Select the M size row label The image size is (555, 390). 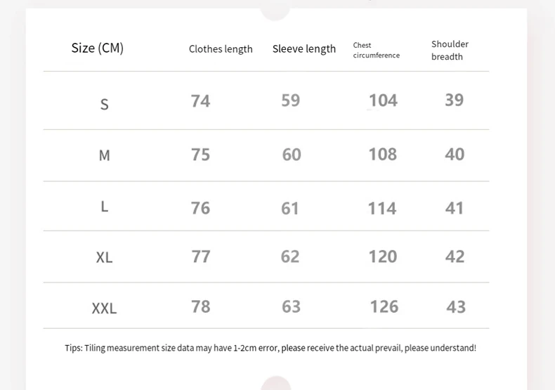104,155
